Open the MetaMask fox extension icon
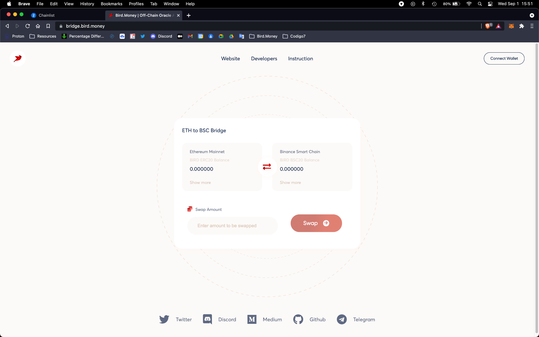This screenshot has width=539, height=337. tap(511, 26)
